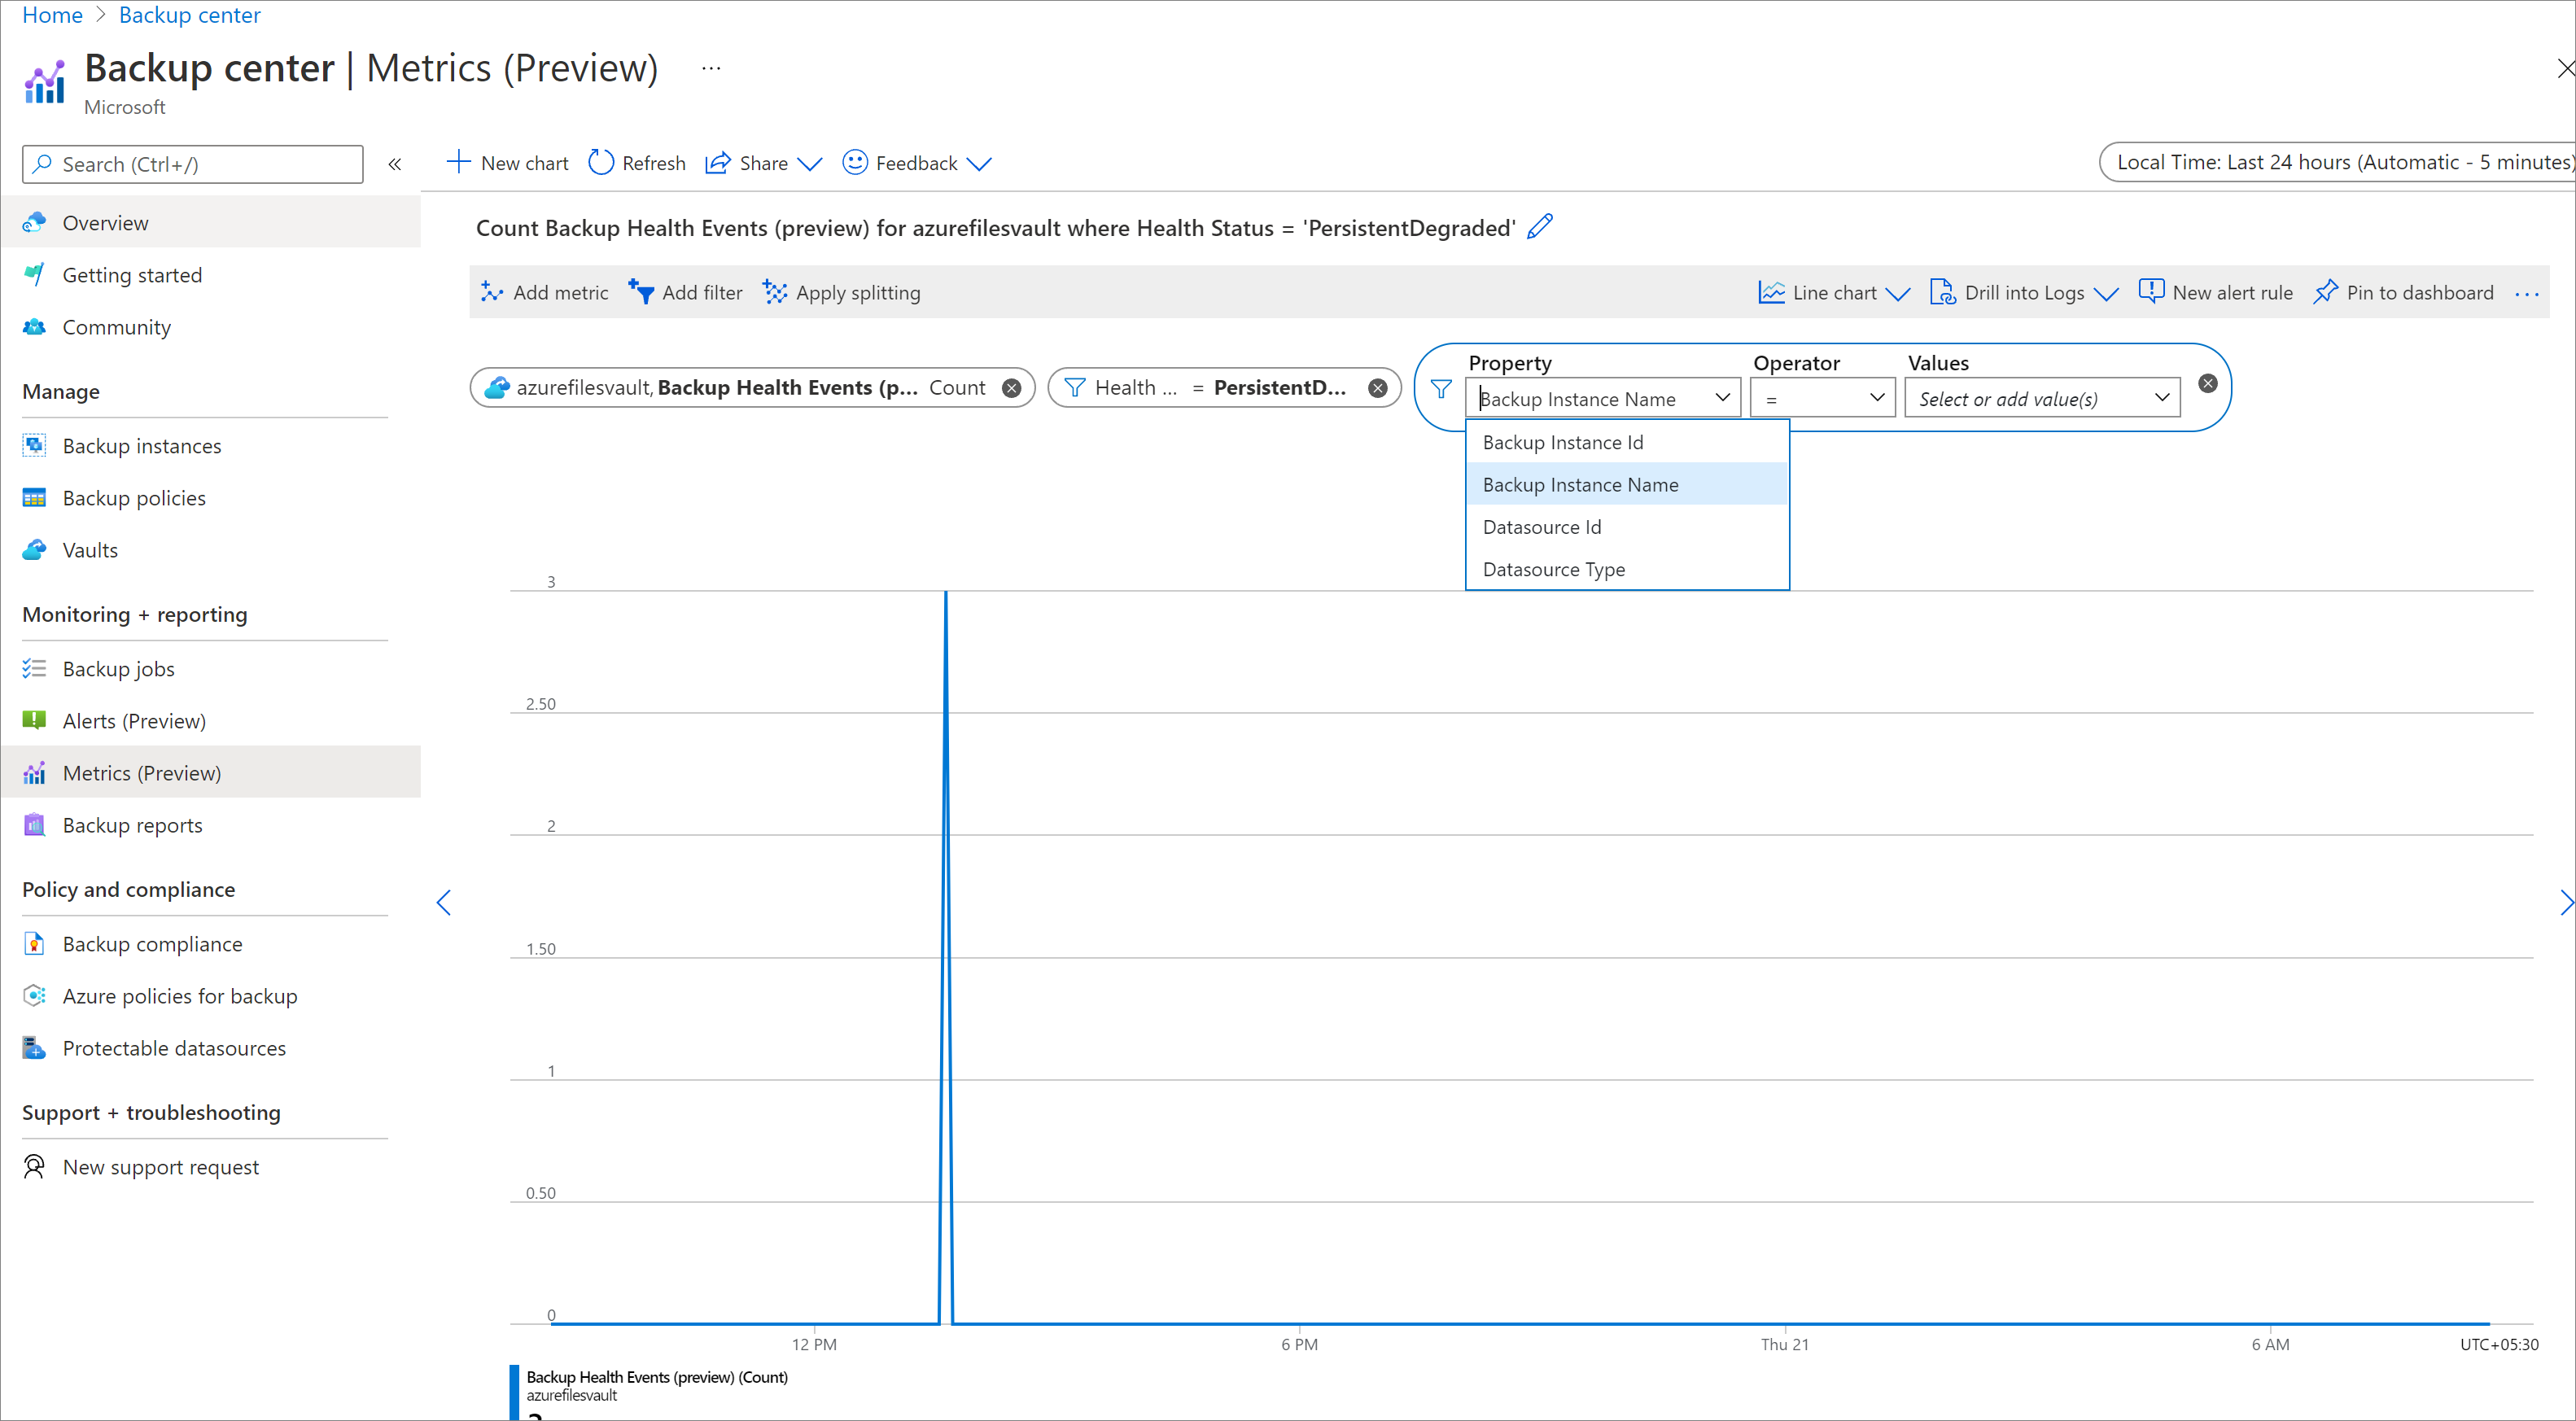Expand the Operator equals dropdown
Viewport: 2576px width, 1421px height.
[x=1820, y=397]
